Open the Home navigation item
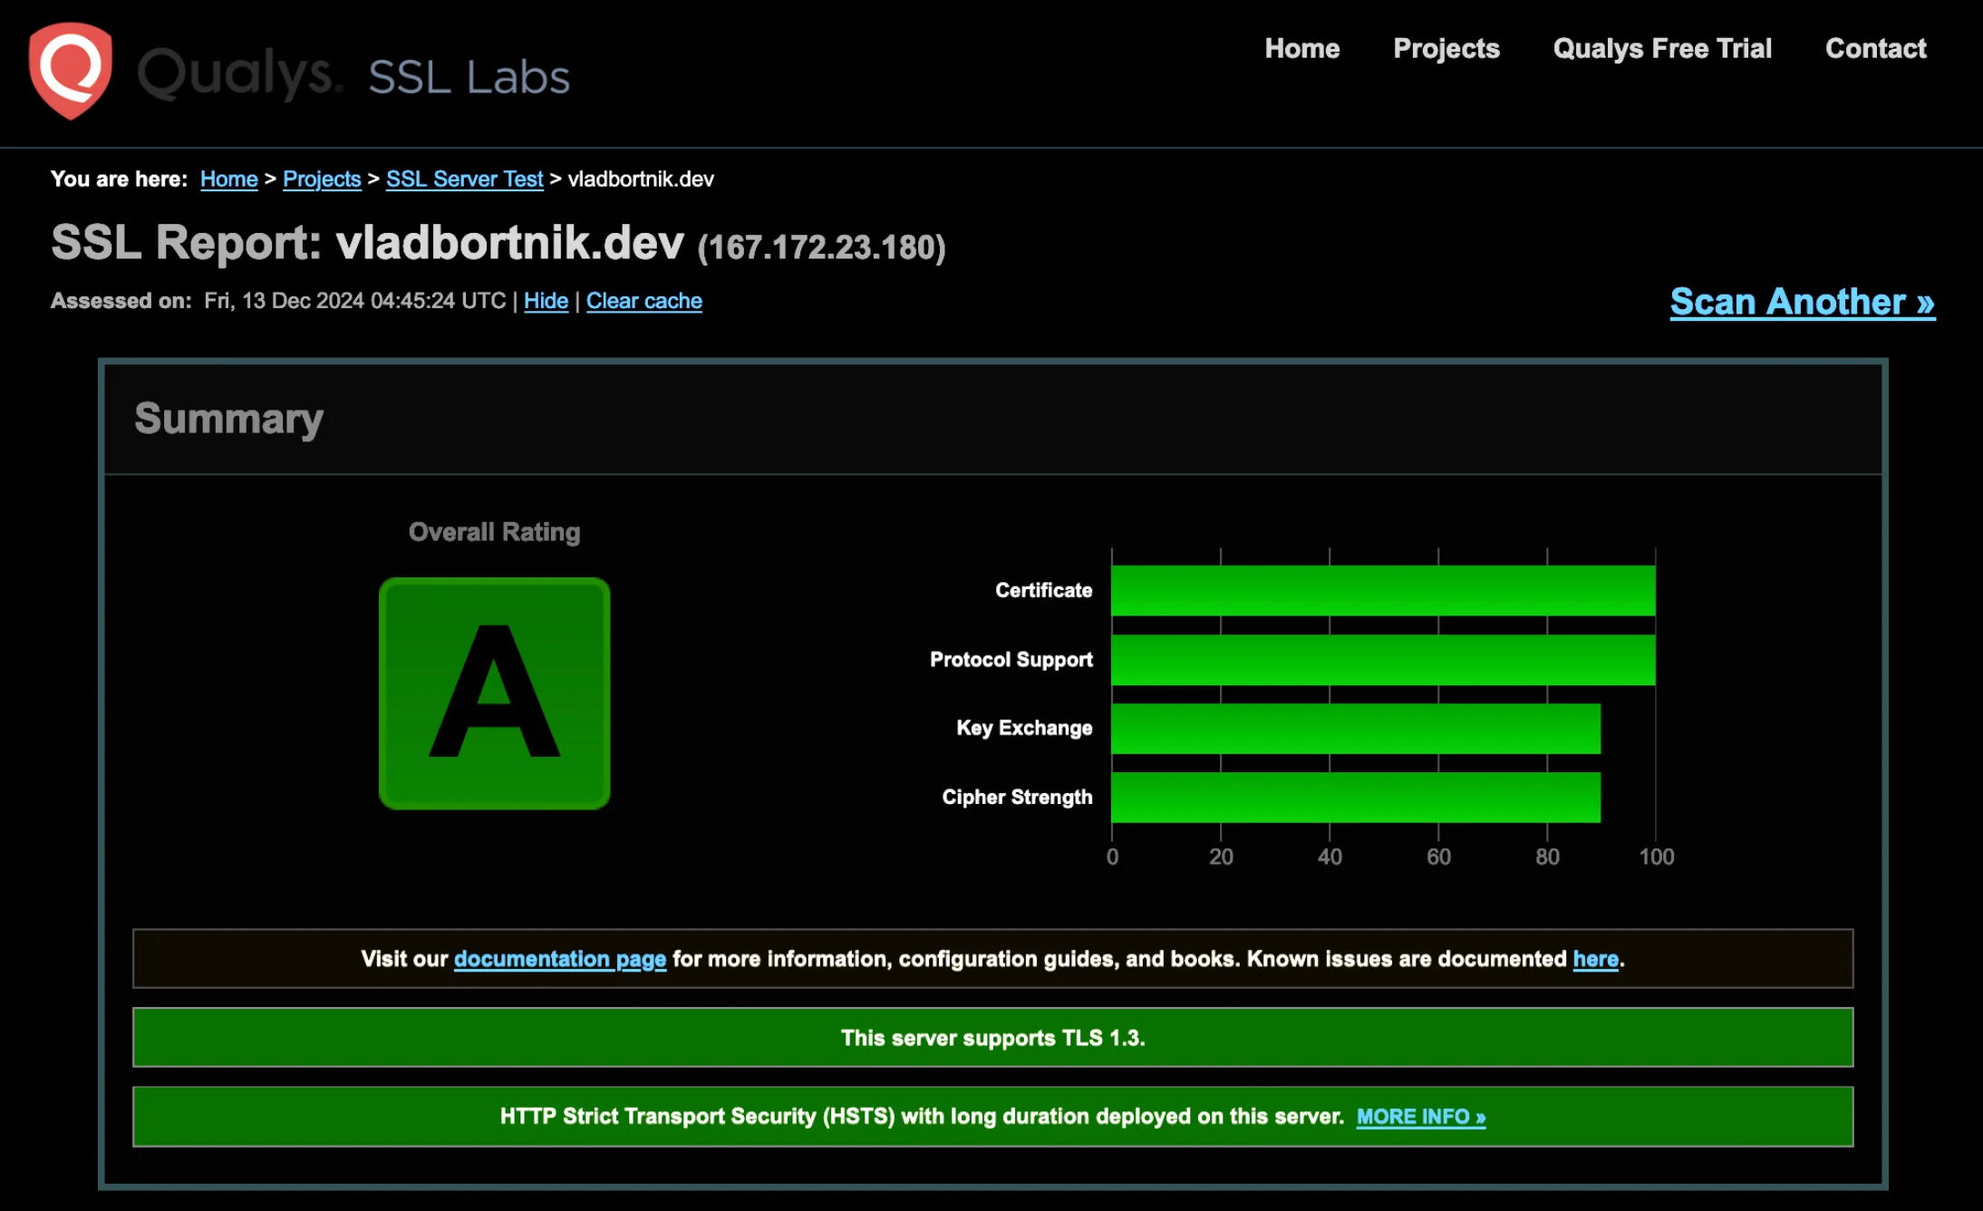The image size is (1983, 1211). point(1301,49)
